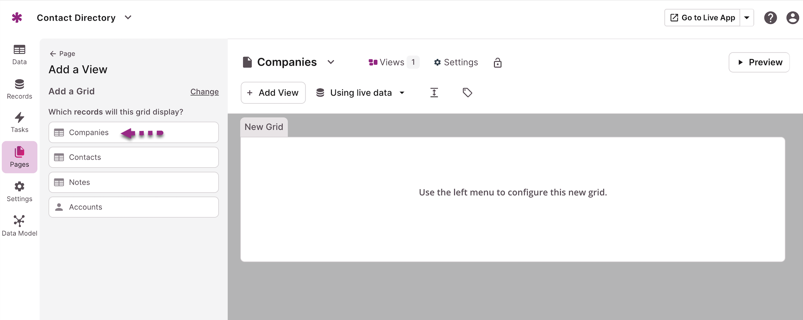Click the purple asterisk app logo
Image resolution: width=803 pixels, height=320 pixels.
17,17
